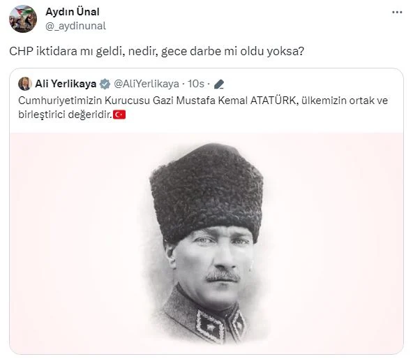This screenshot has height=359, width=413.
Task: Select the main tweet text about CHP
Action: click(157, 51)
